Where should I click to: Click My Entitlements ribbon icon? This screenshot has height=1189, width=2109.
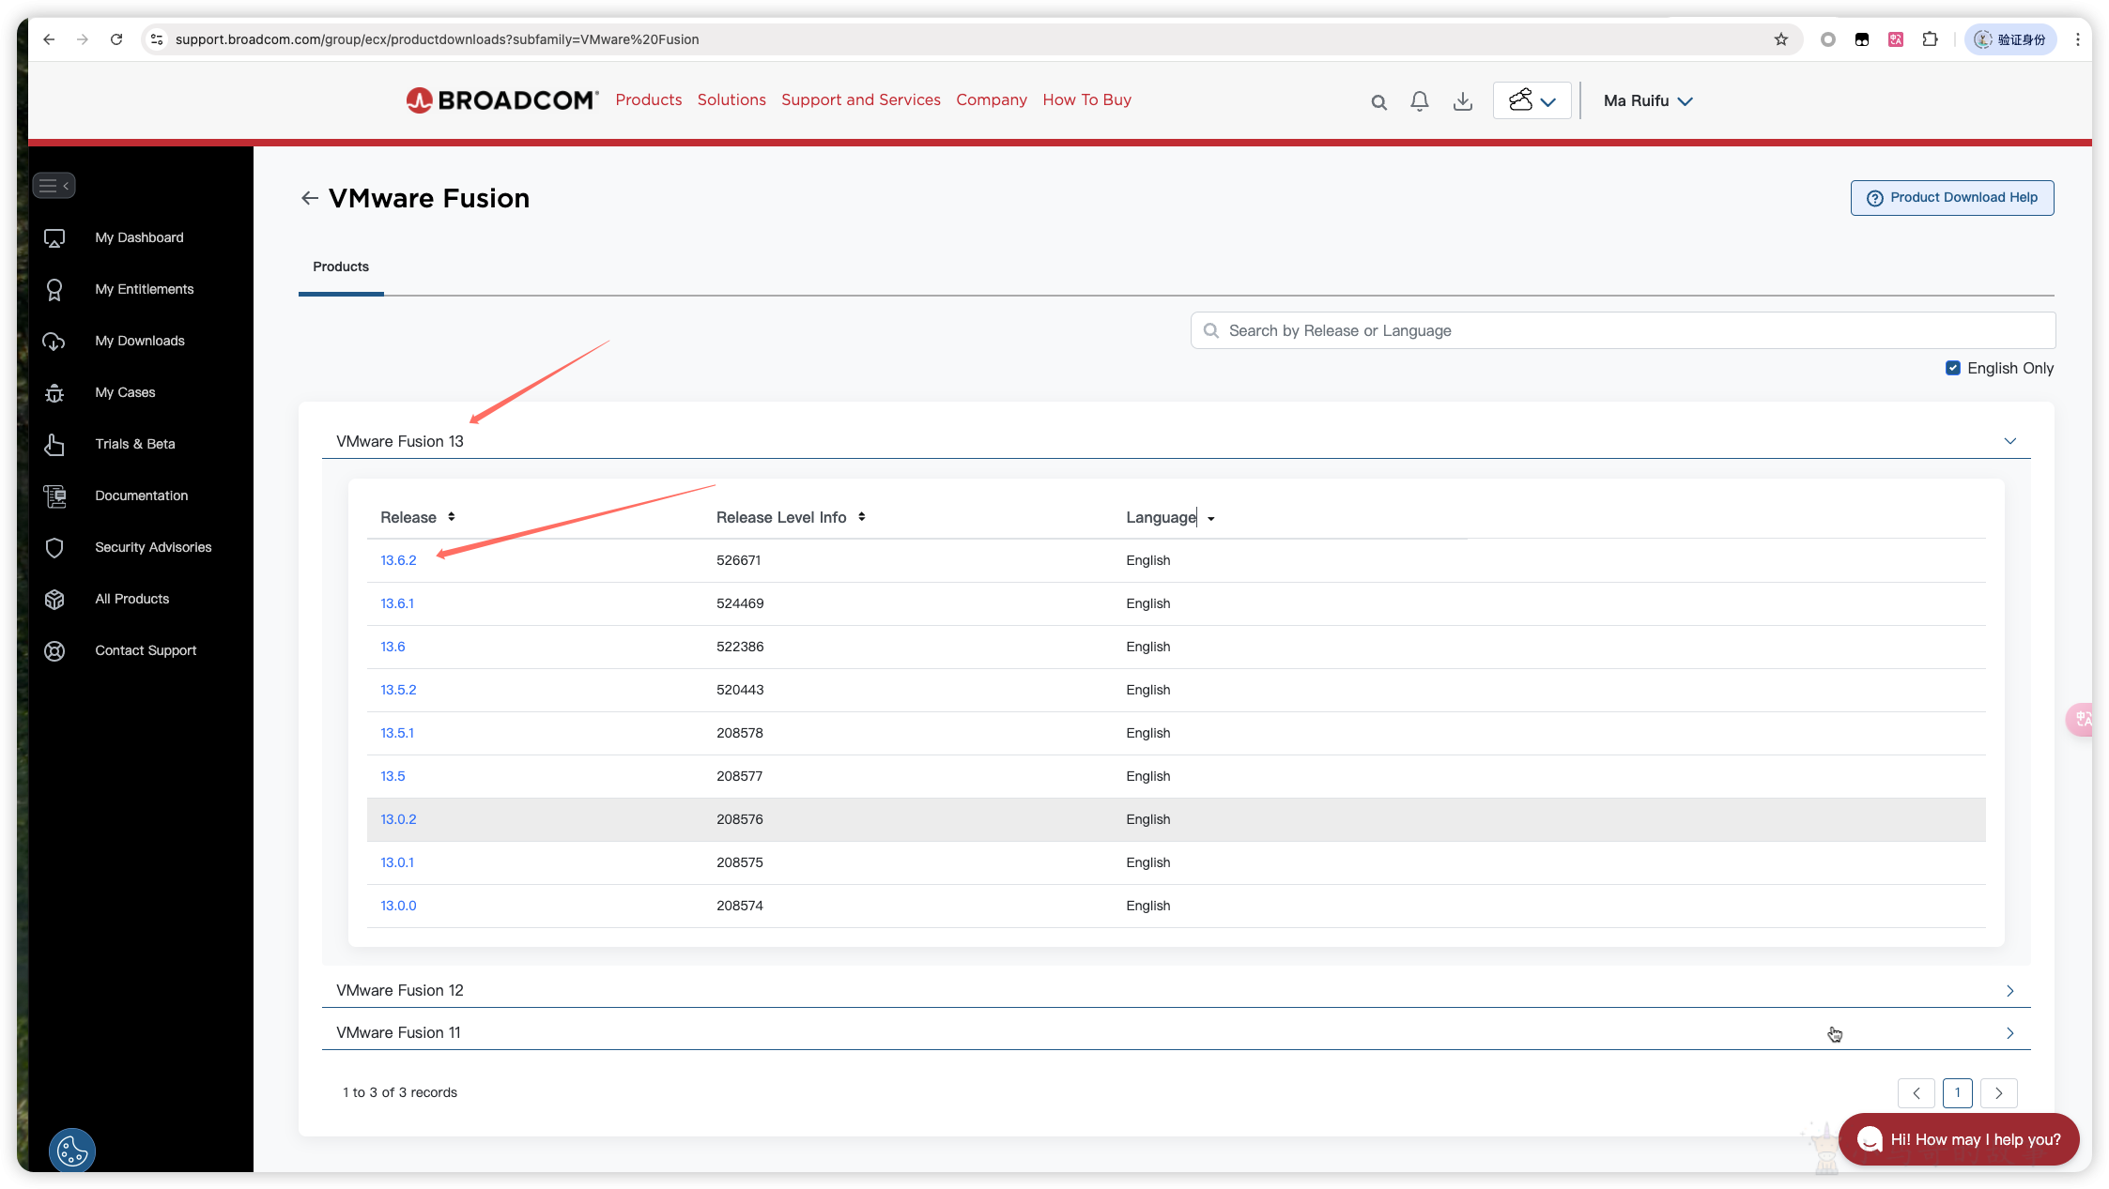[54, 290]
